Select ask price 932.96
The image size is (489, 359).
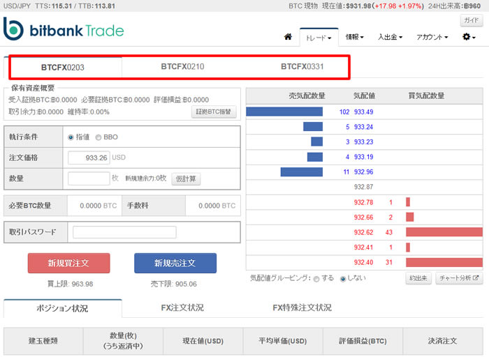point(364,172)
